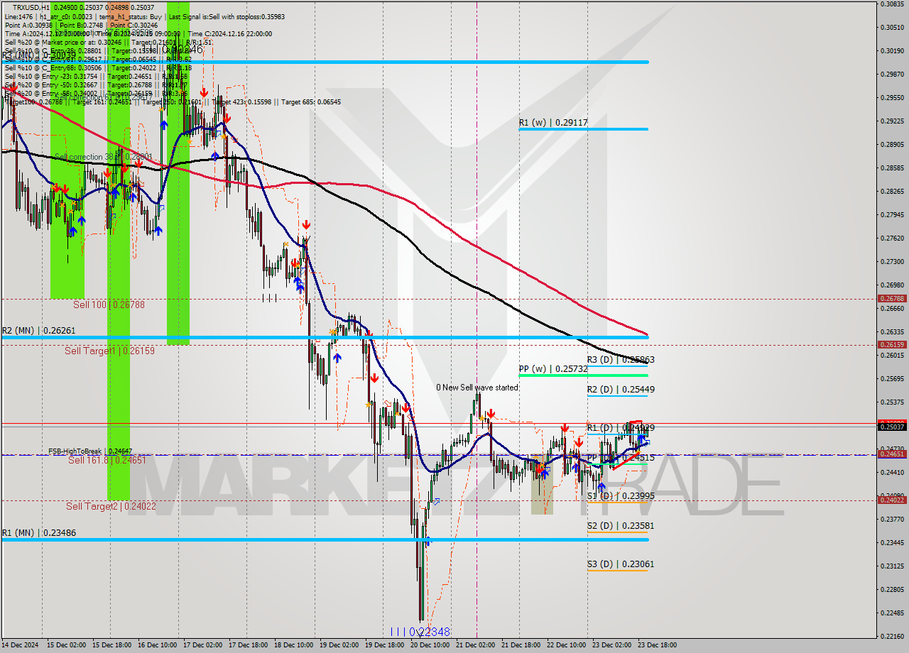The width and height of the screenshot is (909, 653).
Task: Select the Sell 100 | 0.26788 label
Action: click(x=109, y=304)
